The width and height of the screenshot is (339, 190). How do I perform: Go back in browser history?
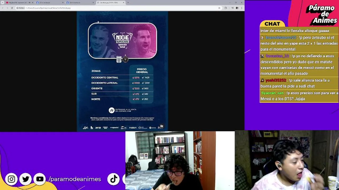coord(3,8)
